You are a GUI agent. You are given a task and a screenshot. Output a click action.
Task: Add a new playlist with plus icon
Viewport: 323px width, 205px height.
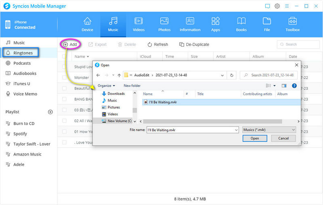[50, 112]
